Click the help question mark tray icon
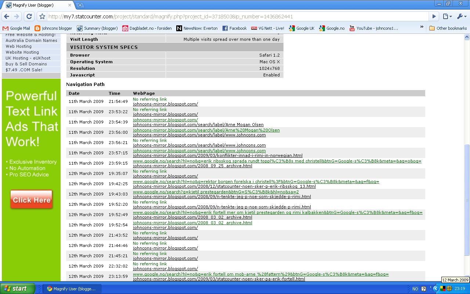Viewport: 470px width, 294px height. [423, 289]
